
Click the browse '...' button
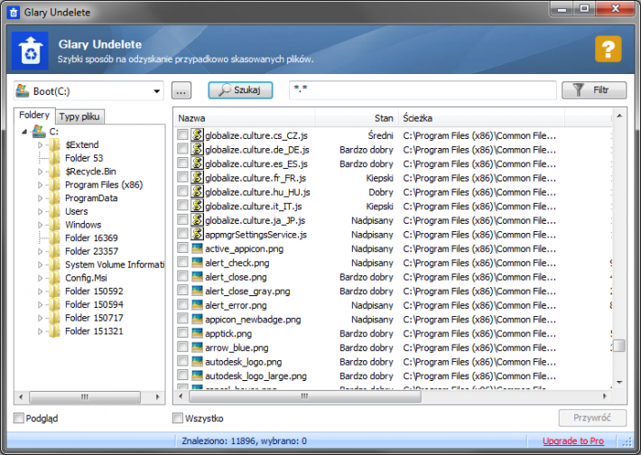(181, 90)
